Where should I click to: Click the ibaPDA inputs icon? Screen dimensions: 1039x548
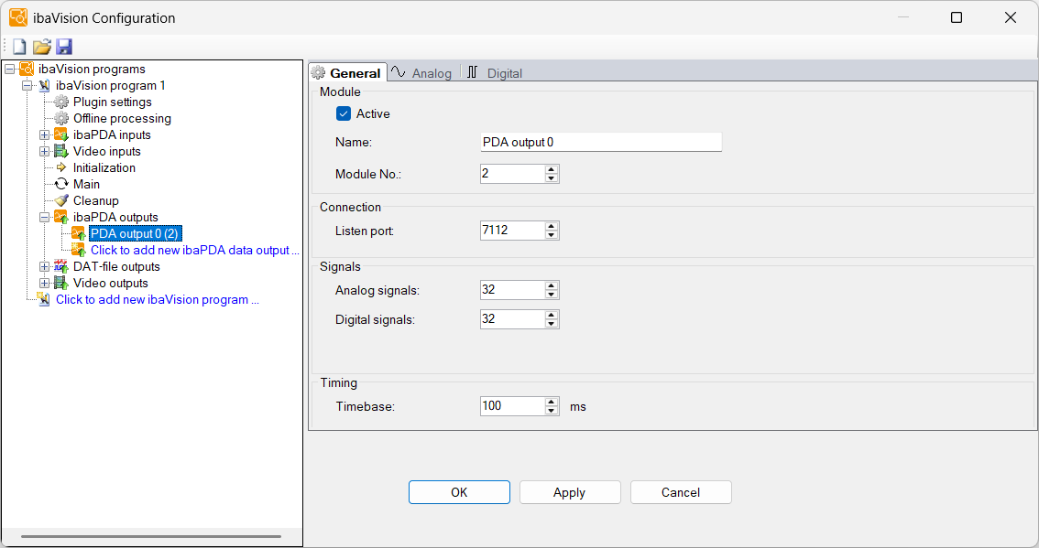[61, 135]
